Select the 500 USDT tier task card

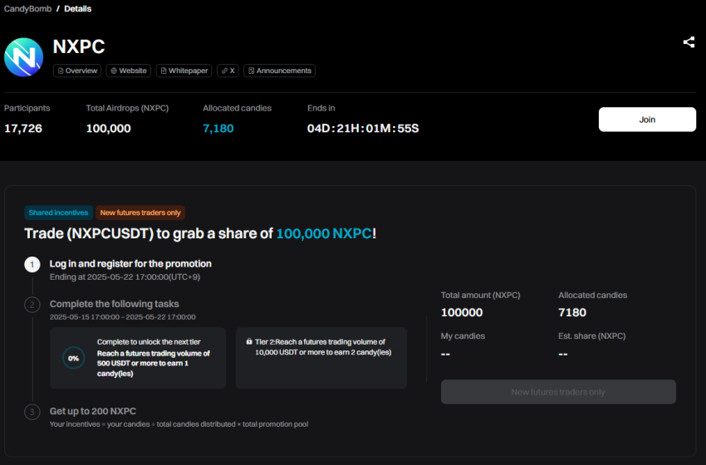coord(138,358)
